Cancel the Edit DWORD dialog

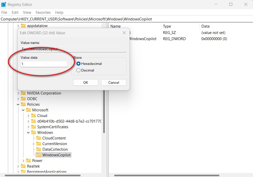coord(114,82)
